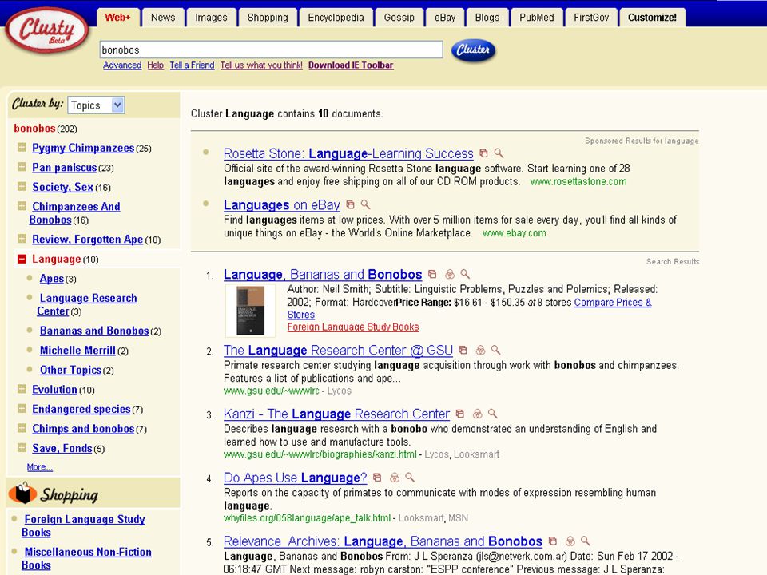Open the Advanced search link
The height and width of the screenshot is (575, 767).
point(122,65)
